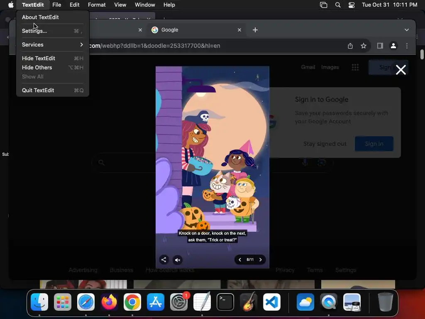Screen dimensions: 425x319
Task: Open Launchpad from the Dock
Action: pyautogui.click(x=63, y=302)
